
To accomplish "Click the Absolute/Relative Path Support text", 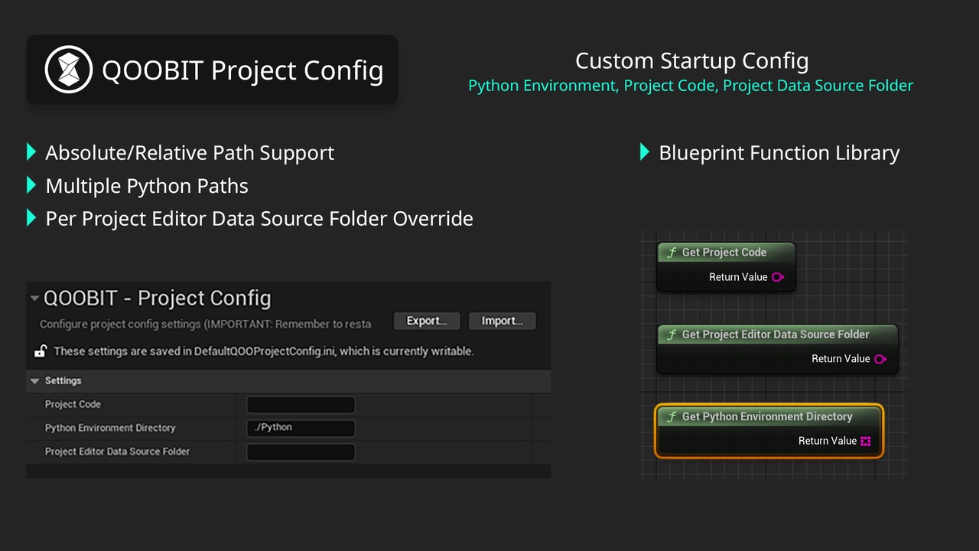I will [190, 152].
